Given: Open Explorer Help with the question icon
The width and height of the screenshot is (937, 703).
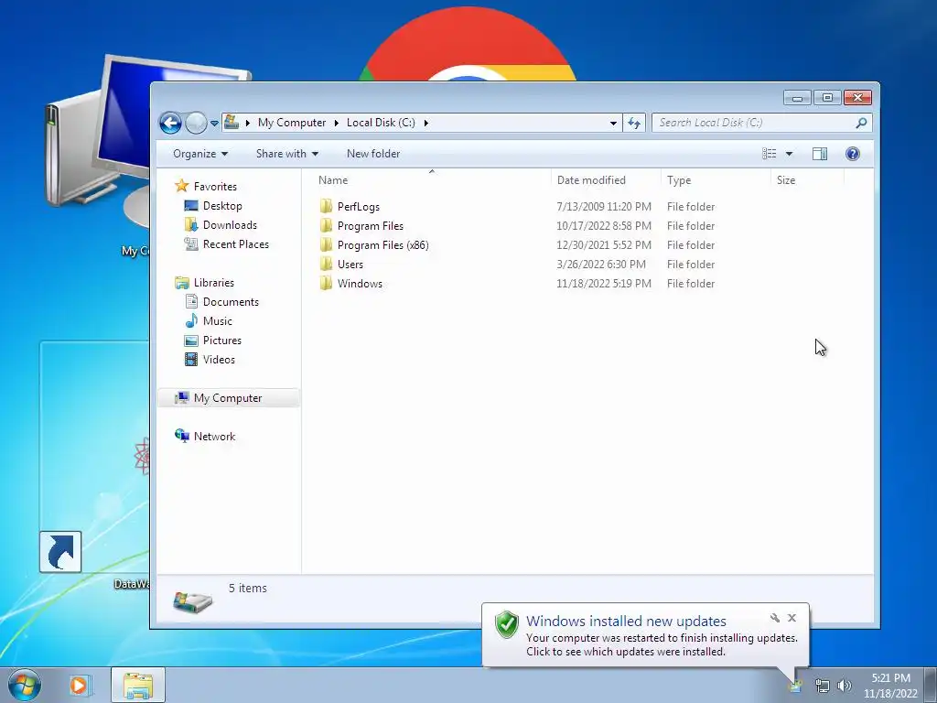Looking at the screenshot, I should [853, 154].
